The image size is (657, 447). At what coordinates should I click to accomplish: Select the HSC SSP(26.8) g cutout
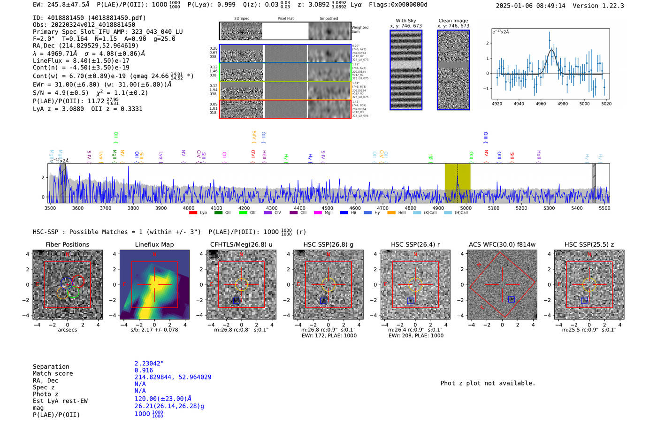pyautogui.click(x=328, y=285)
